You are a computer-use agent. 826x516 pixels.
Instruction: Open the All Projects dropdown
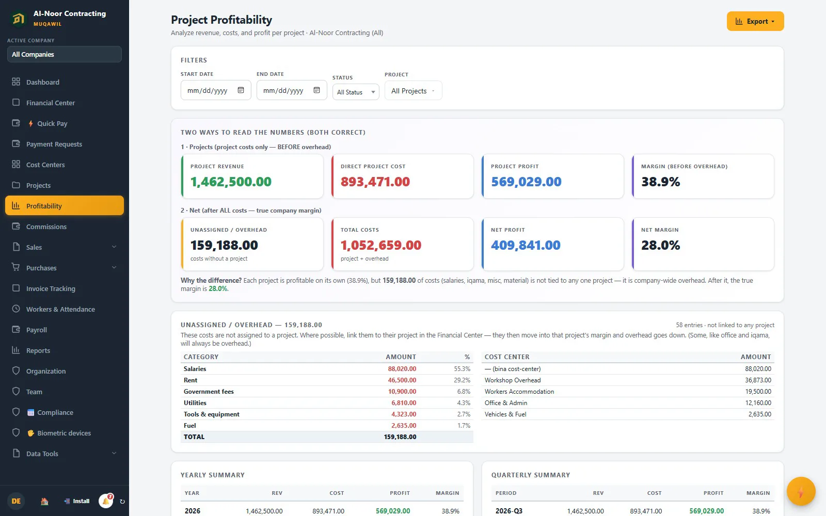click(413, 90)
